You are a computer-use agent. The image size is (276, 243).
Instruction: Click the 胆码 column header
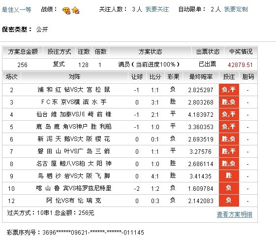point(248,77)
